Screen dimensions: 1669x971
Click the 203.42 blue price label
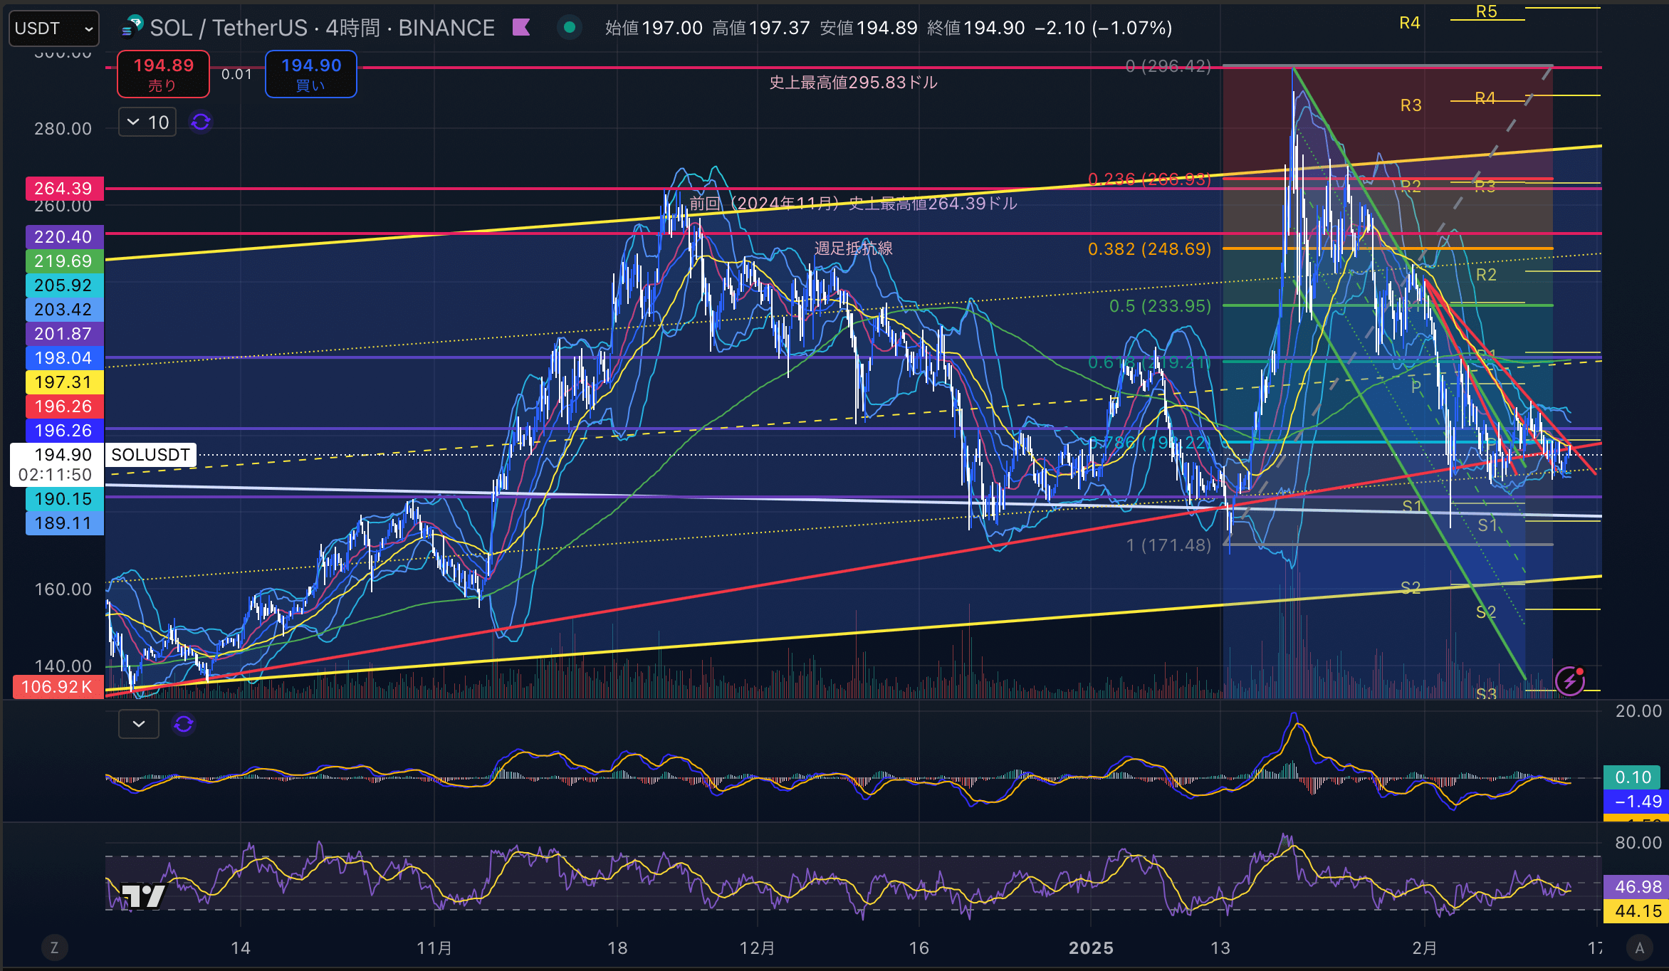click(64, 310)
